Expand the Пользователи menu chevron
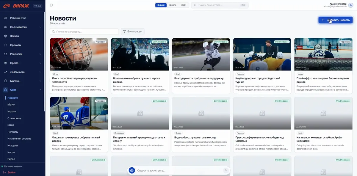Screen dimensions: 357x176 pyautogui.click(x=40, y=27)
